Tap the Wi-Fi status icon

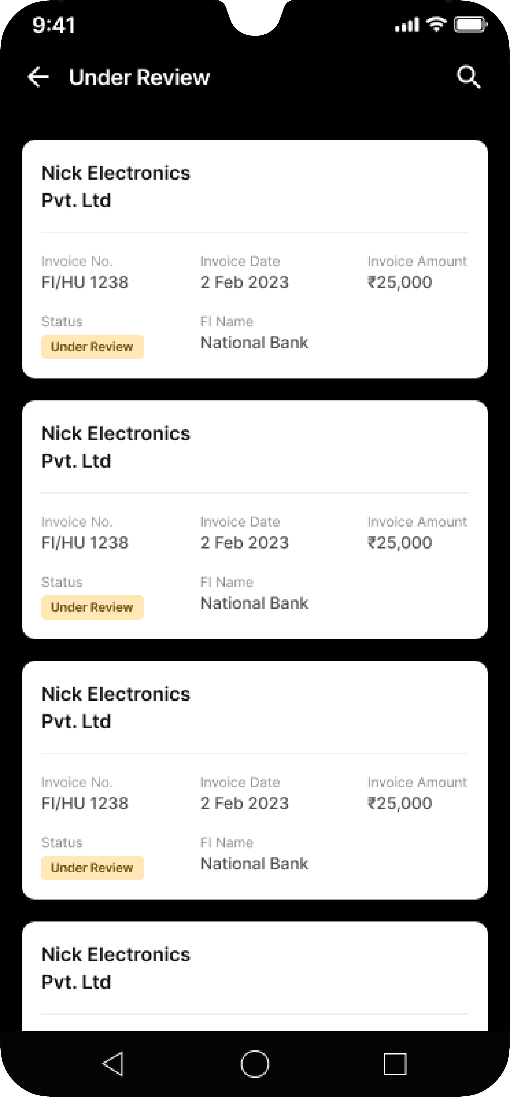(436, 24)
